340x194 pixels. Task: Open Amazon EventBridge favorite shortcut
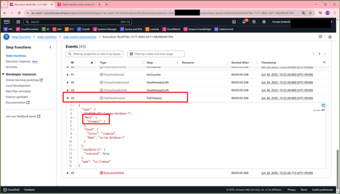(197, 29)
